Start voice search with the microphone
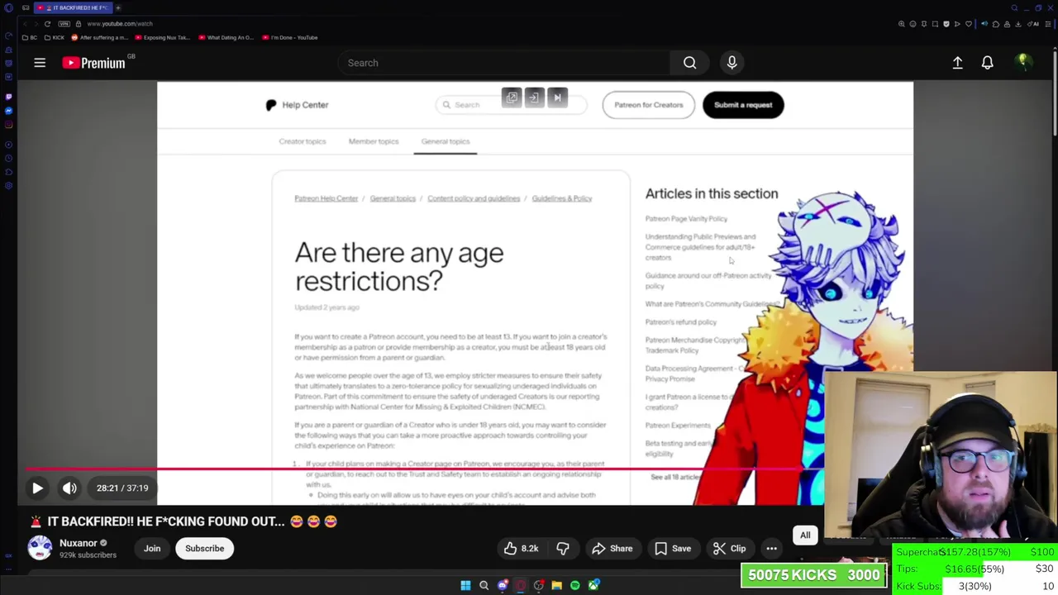The width and height of the screenshot is (1058, 595). (732, 63)
